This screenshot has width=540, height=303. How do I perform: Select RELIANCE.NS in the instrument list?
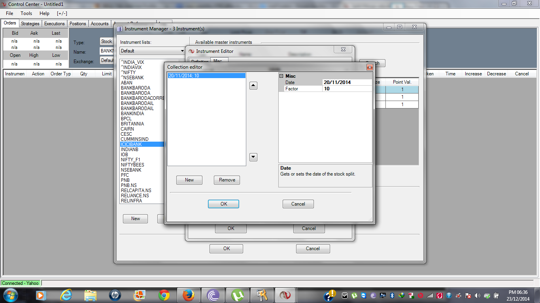[142, 196]
